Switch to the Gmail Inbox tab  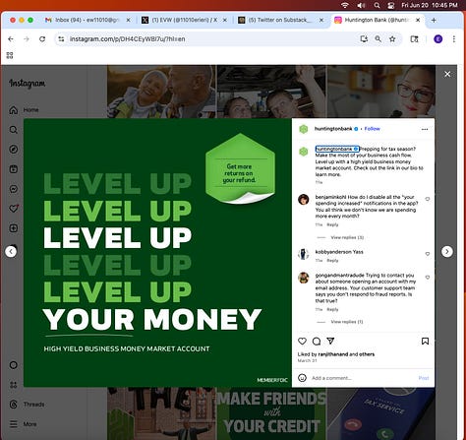click(87, 20)
